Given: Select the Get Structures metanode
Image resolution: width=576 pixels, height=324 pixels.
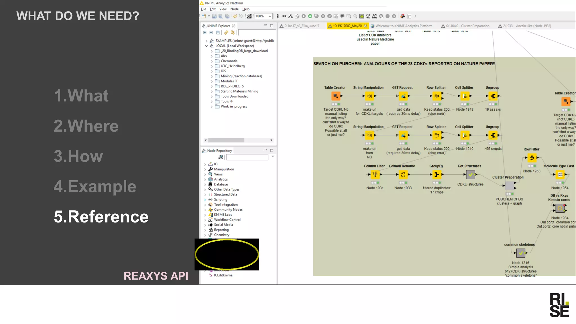Looking at the screenshot, I should 470,175.
